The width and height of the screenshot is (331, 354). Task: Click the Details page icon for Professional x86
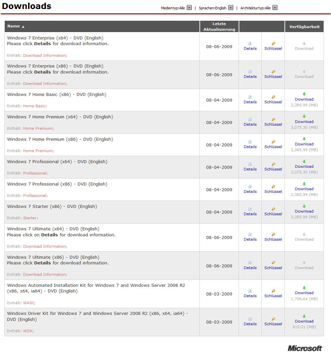[250, 187]
